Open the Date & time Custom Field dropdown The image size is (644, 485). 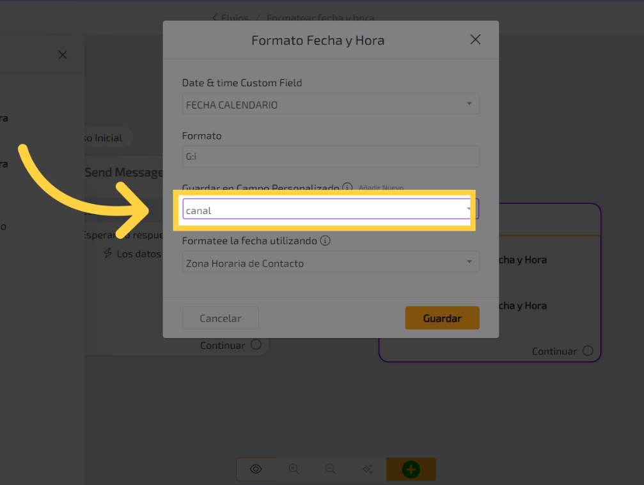click(330, 104)
